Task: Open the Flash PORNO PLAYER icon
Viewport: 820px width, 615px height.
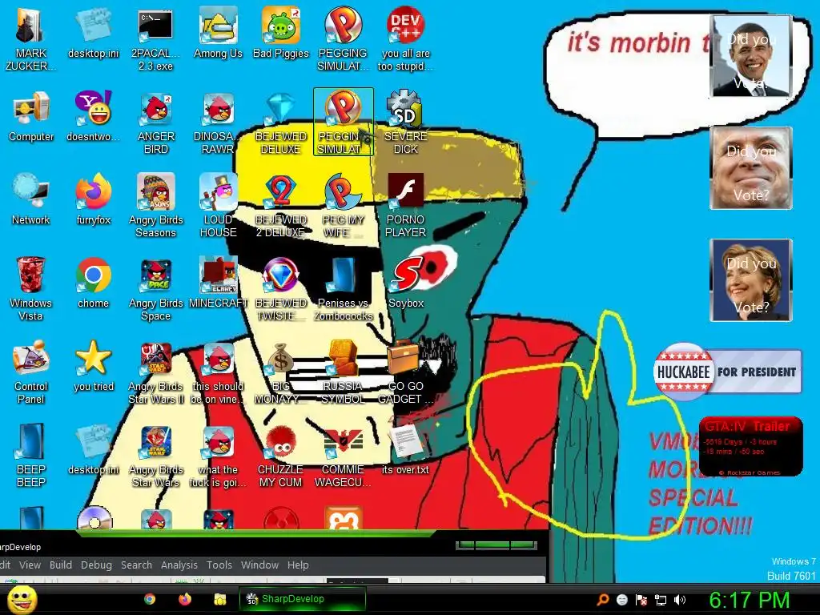Action: (x=405, y=206)
